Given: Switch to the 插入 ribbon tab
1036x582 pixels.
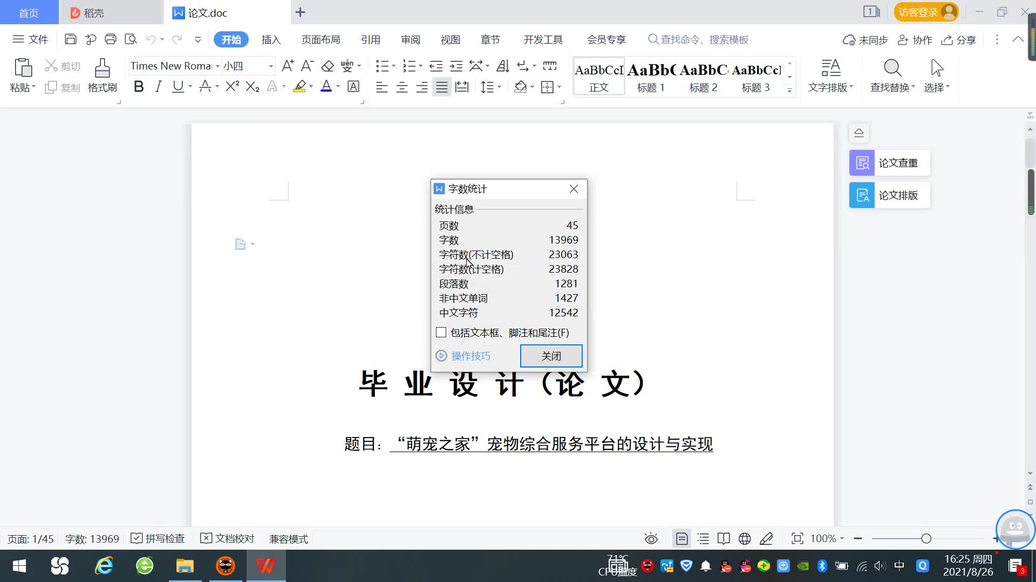Looking at the screenshot, I should coord(271,39).
